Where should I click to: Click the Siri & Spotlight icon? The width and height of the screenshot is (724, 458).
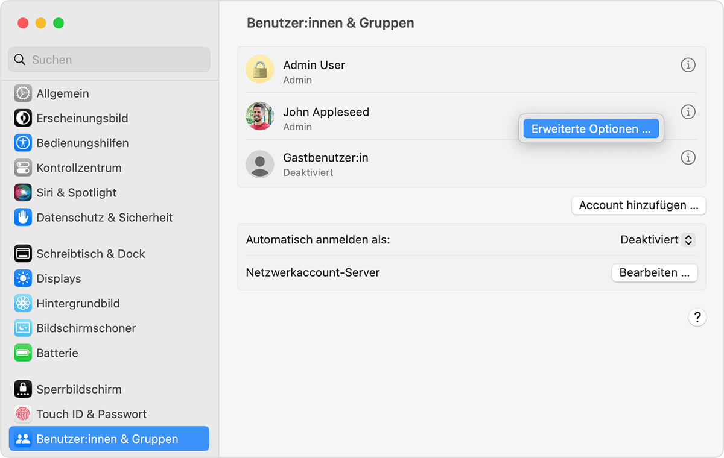click(x=23, y=192)
